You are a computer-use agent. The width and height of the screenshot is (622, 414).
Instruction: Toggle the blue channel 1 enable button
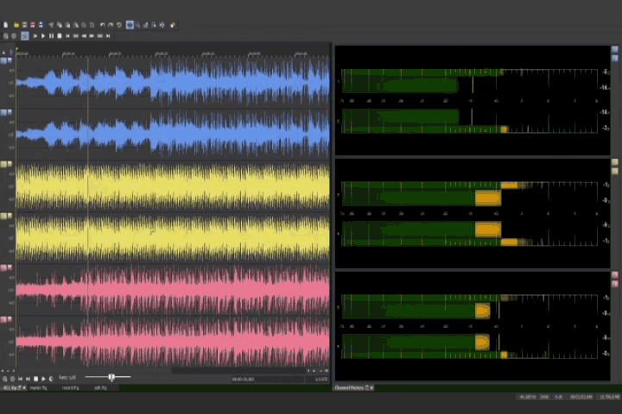pos(6,60)
